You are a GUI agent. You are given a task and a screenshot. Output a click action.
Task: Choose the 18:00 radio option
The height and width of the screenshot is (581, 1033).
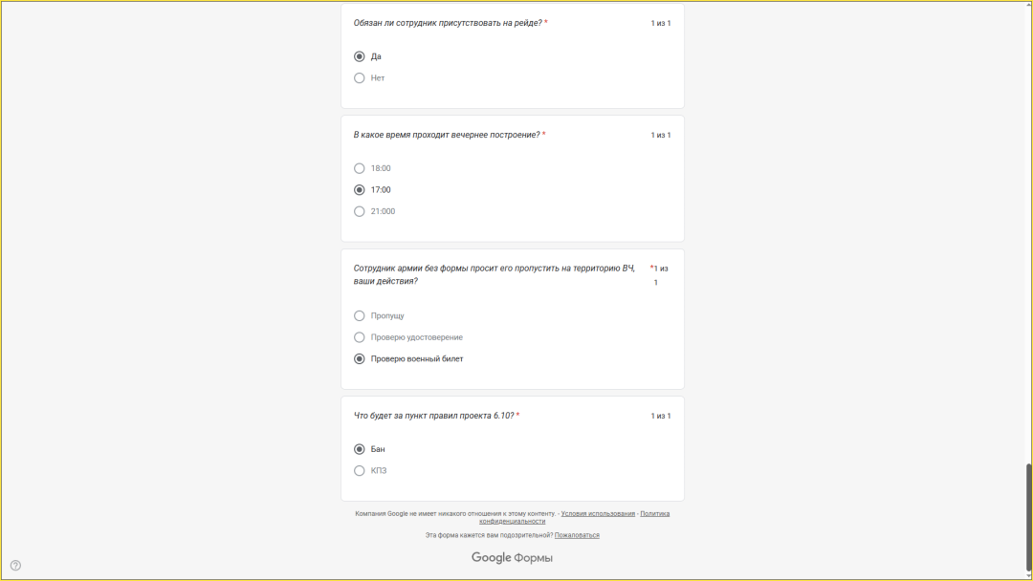coord(360,168)
